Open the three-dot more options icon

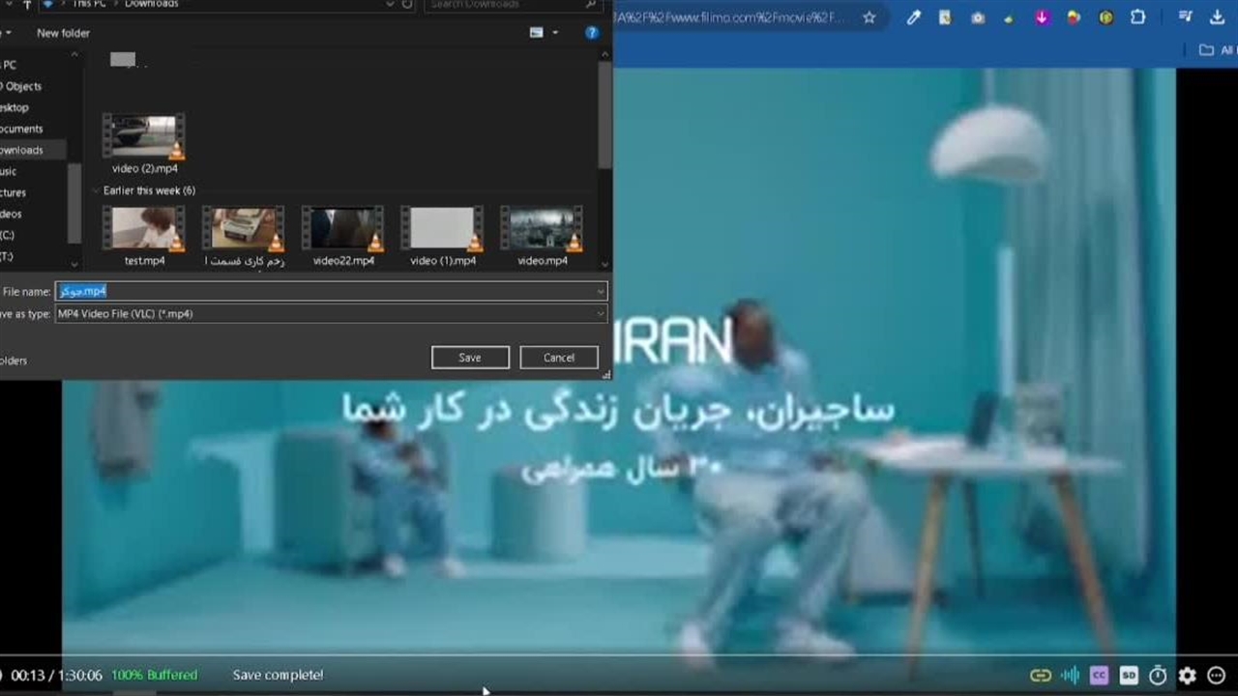[x=1217, y=676]
